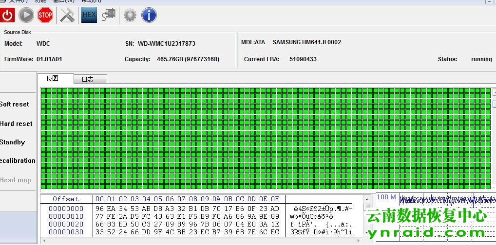Click the Hard reset button

click(16, 123)
